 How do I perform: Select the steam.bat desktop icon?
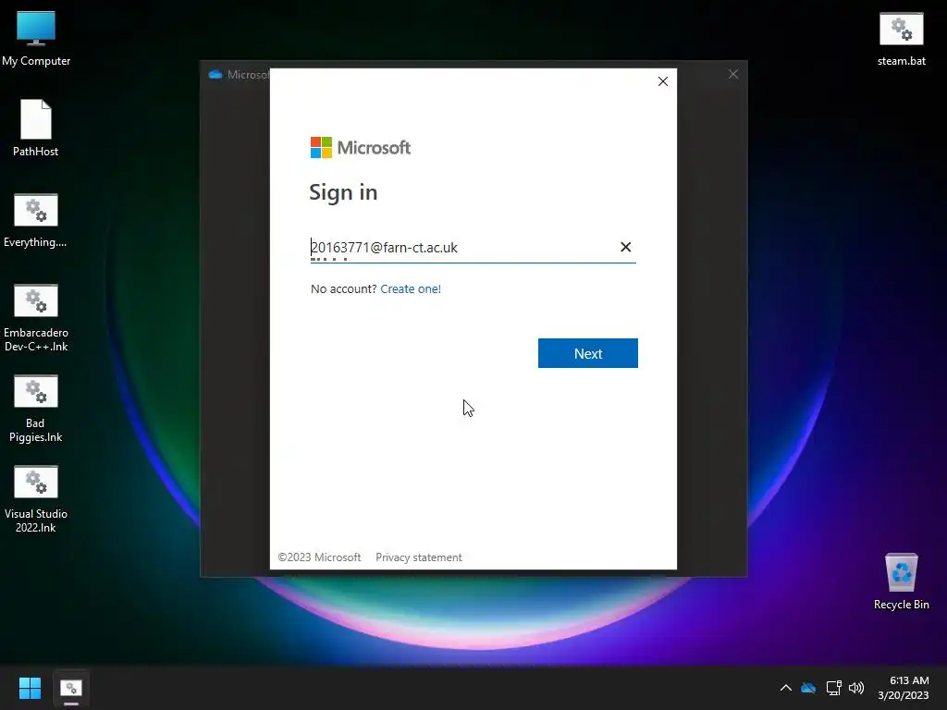pyautogui.click(x=901, y=39)
